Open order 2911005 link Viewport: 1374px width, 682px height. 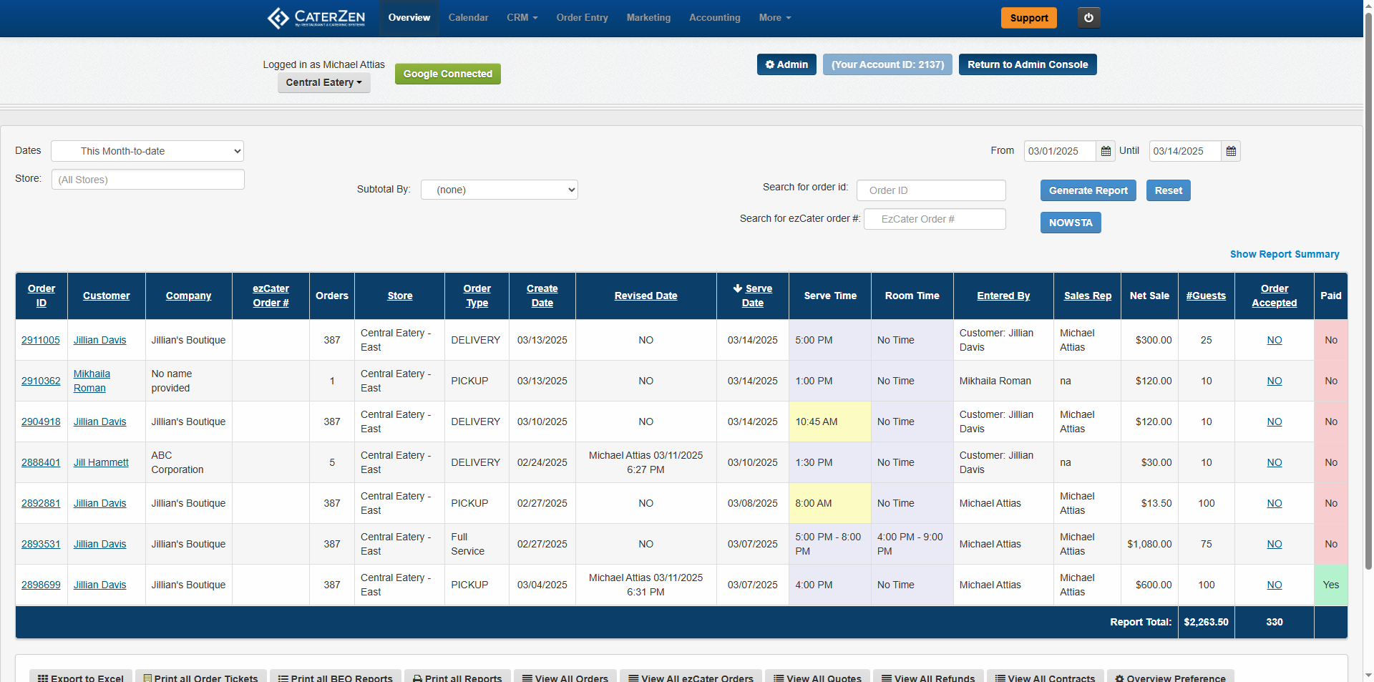41,340
